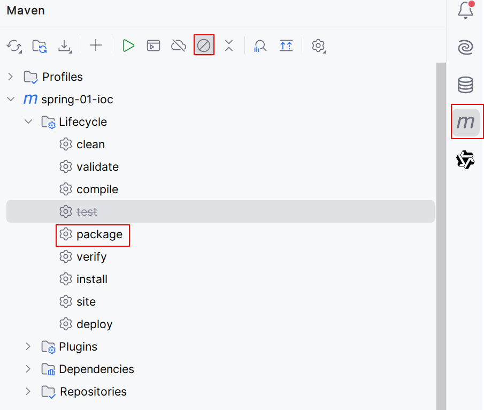The height and width of the screenshot is (410, 484).
Task: Select the struck-through test phase
Action: [x=220, y=211]
